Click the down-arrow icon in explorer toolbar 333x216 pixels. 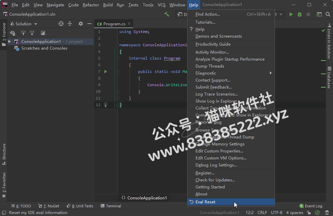[32, 33]
